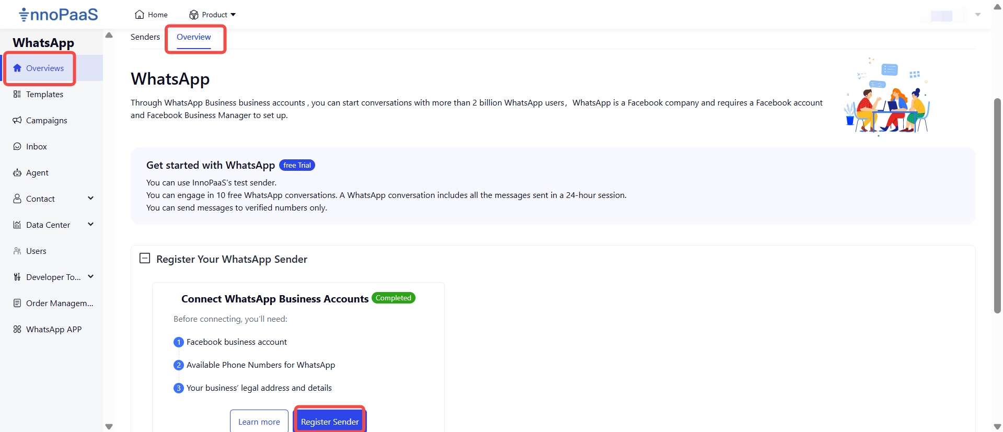Click step 2 number circle icon
Image resolution: width=1003 pixels, height=432 pixels.
coord(179,365)
